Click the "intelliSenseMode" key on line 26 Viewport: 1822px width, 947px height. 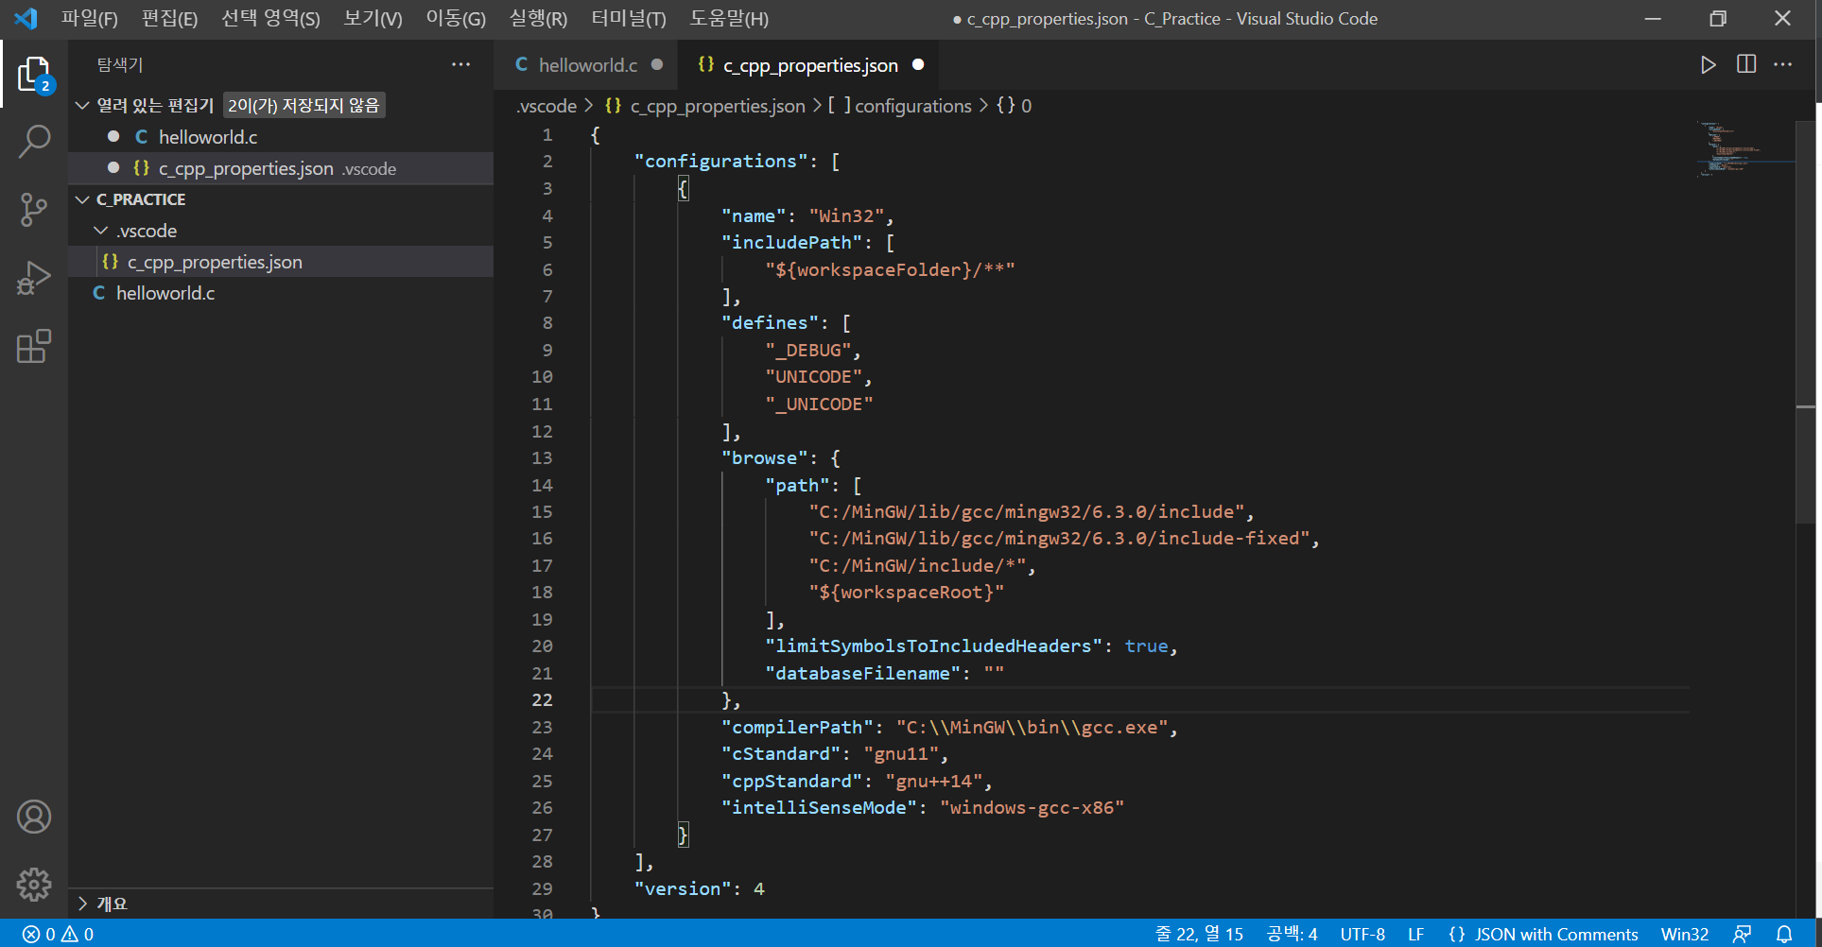pos(819,807)
